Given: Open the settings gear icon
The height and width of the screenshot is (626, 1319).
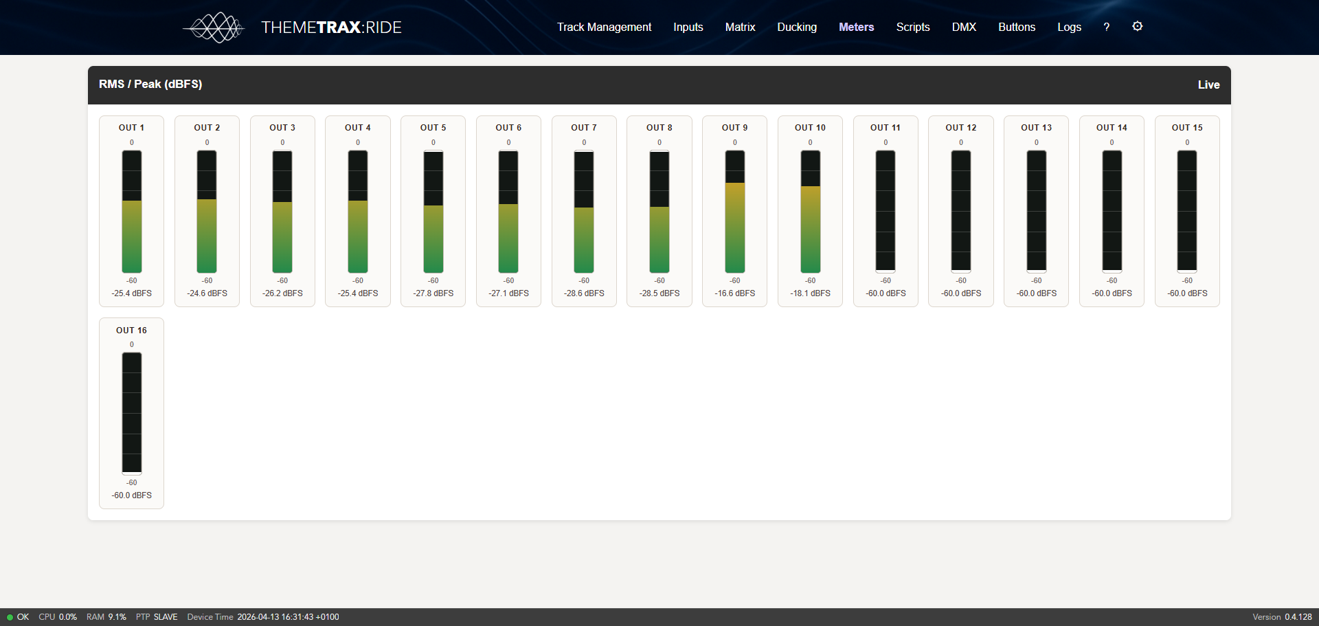Looking at the screenshot, I should pos(1137,26).
